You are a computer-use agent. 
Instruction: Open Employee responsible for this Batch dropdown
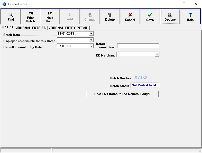tap(91, 40)
